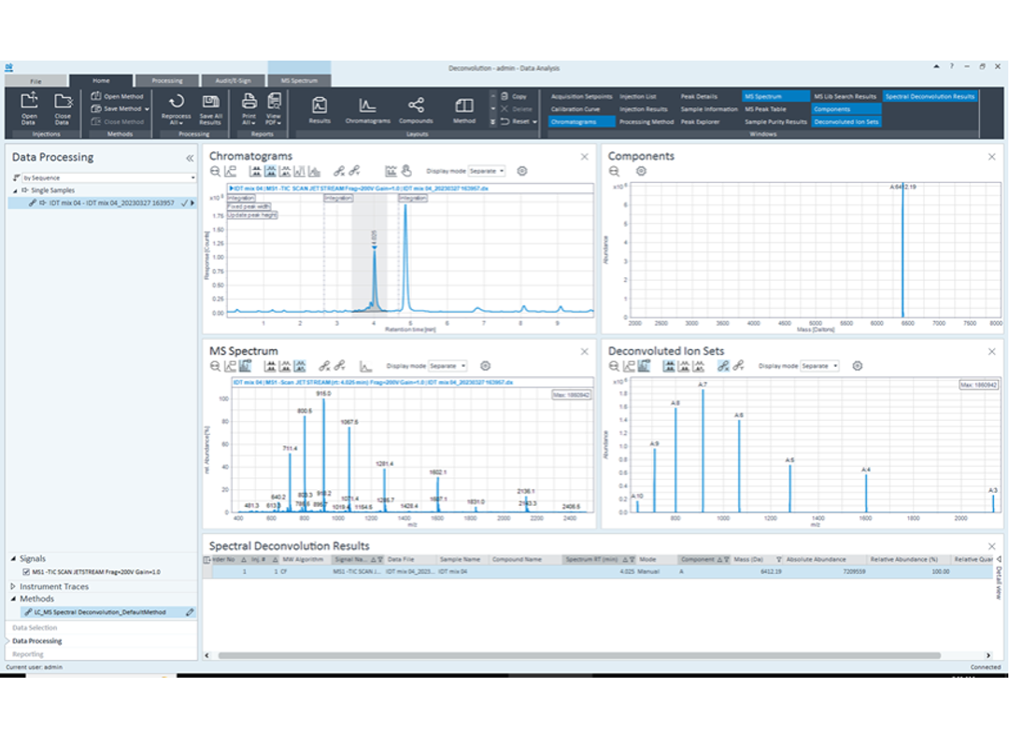Collapse the Methods section
Viewport: 1009px width, 744px height.
13,598
